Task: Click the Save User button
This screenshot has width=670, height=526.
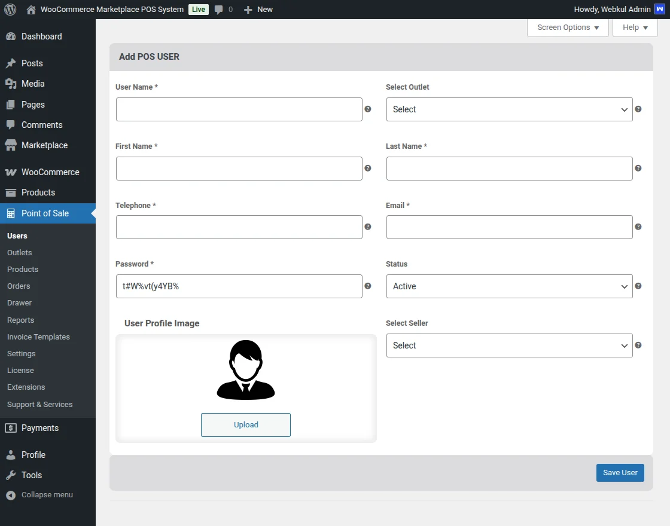Action: pyautogui.click(x=620, y=473)
